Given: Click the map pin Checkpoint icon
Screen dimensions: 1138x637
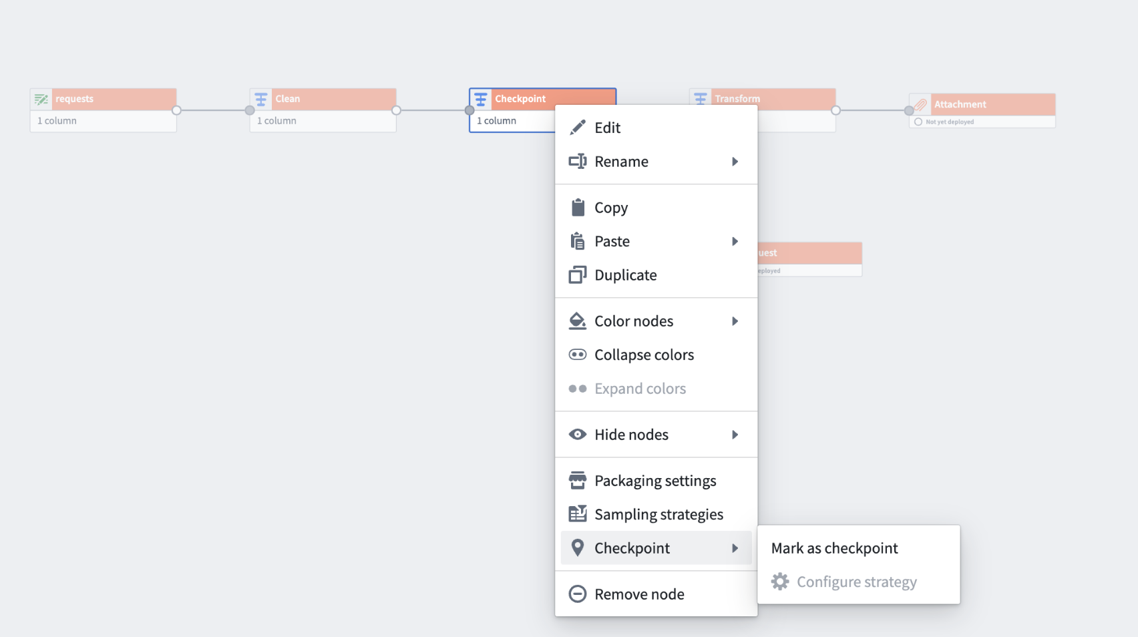Looking at the screenshot, I should (x=578, y=548).
